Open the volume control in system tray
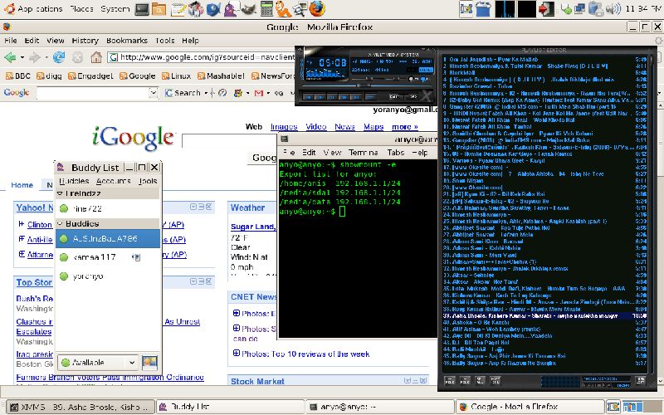This screenshot has width=664, height=415. pos(613,8)
